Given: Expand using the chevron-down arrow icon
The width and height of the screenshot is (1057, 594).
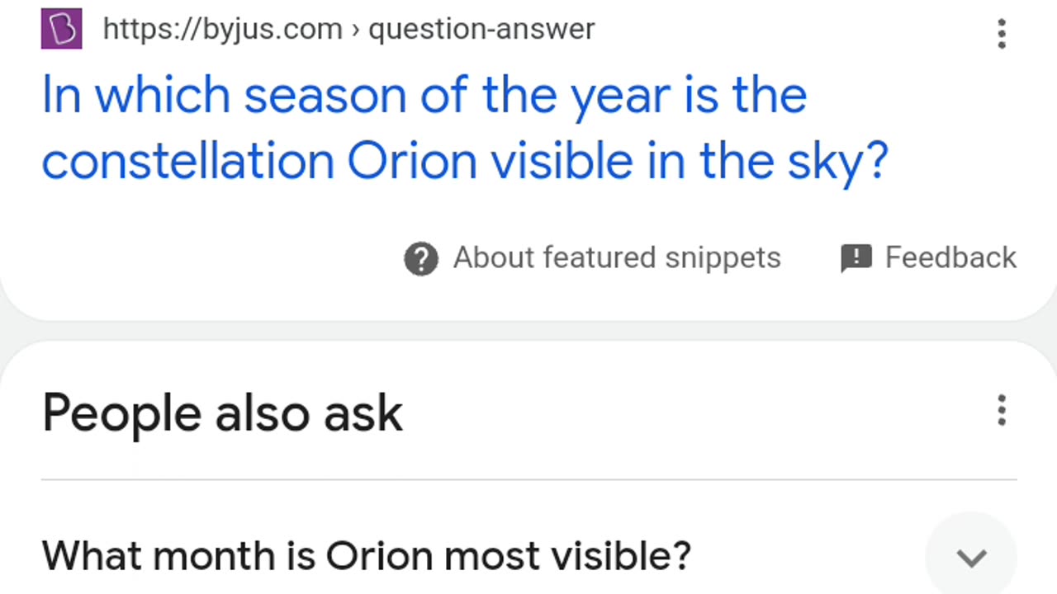Looking at the screenshot, I should pyautogui.click(x=971, y=558).
